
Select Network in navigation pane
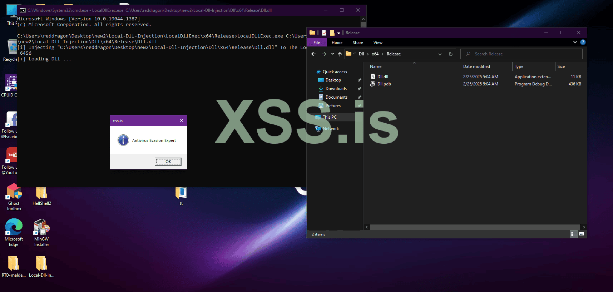[x=331, y=129]
